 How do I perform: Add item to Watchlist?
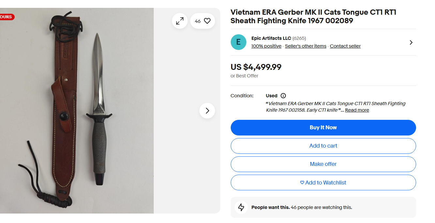point(323,183)
